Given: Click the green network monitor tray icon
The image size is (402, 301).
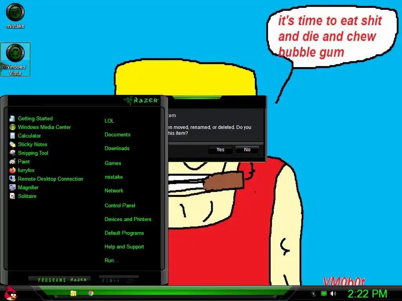Looking at the screenshot, I should coord(324,294).
